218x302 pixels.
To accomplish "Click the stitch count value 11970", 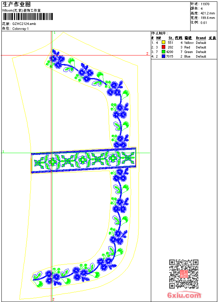I will pos(205,4).
